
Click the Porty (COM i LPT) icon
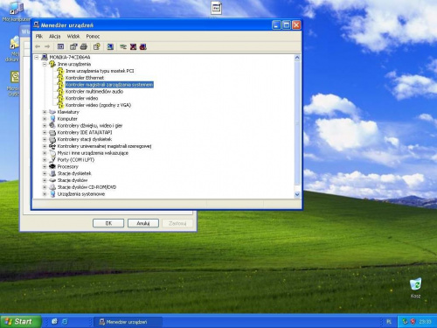pyautogui.click(x=52, y=160)
